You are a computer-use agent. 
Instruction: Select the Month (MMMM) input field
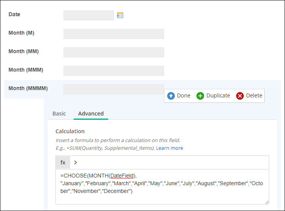(114, 89)
